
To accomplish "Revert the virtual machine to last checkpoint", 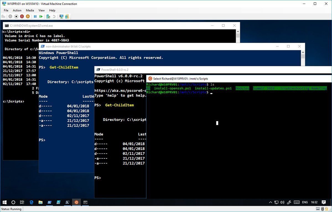I will tap(54, 16).
